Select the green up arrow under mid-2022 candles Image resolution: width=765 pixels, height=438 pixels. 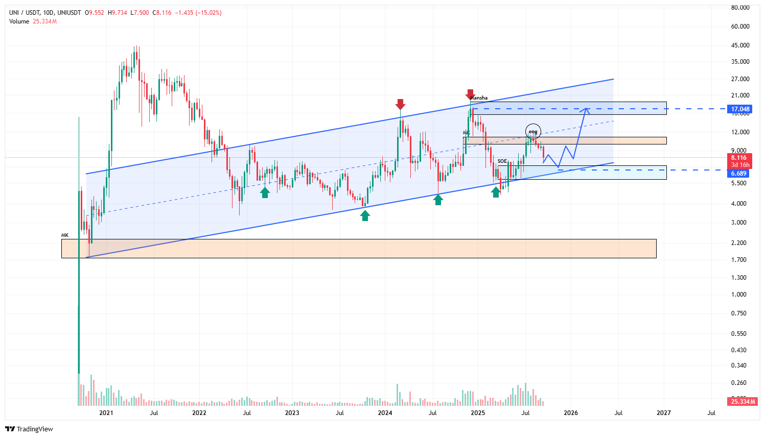tap(265, 192)
